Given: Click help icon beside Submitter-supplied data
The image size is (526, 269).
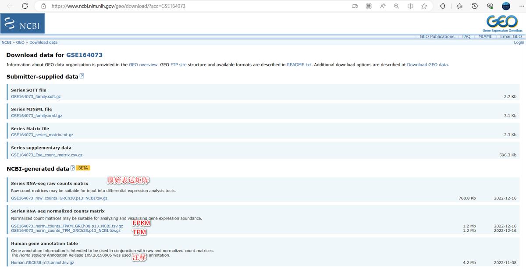Looking at the screenshot, I should click(x=82, y=76).
